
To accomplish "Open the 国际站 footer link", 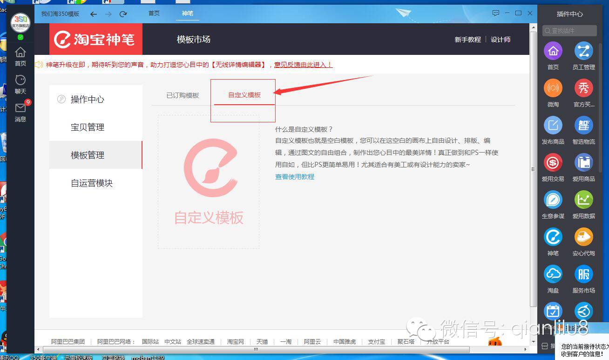I will pos(150,341).
